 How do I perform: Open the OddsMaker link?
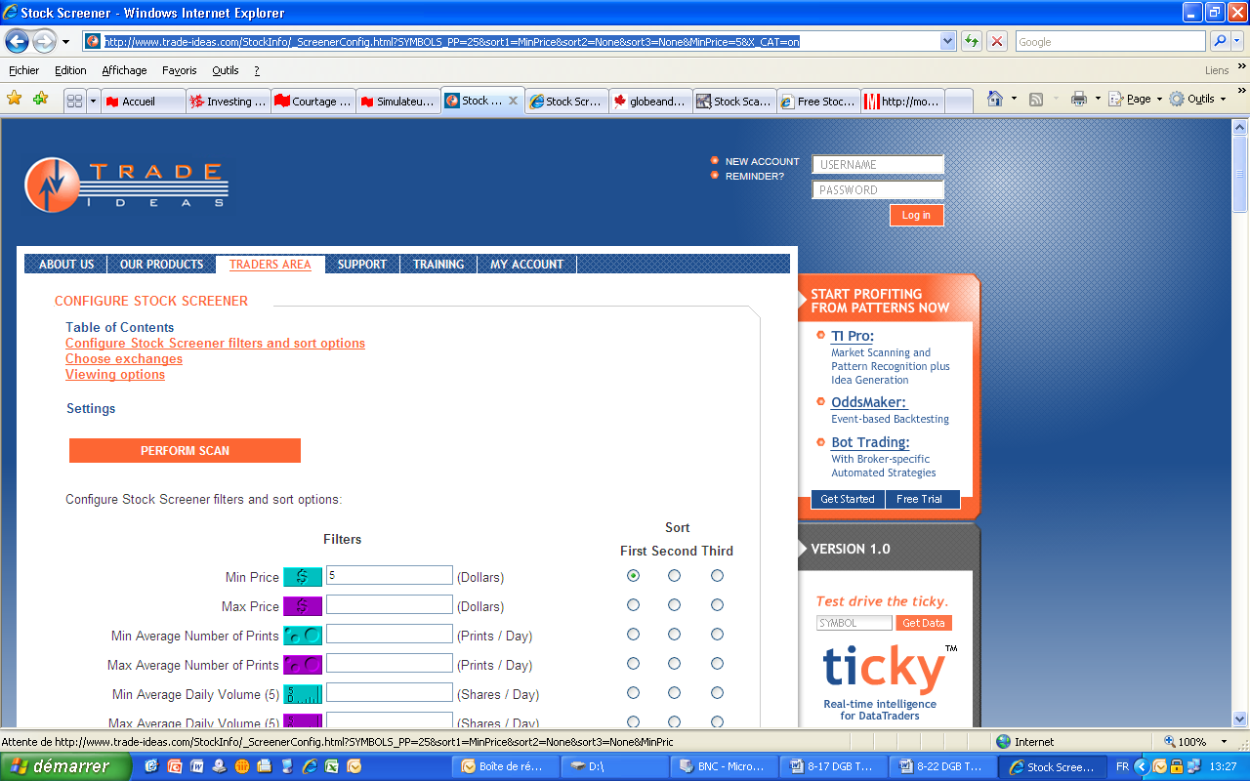click(869, 402)
